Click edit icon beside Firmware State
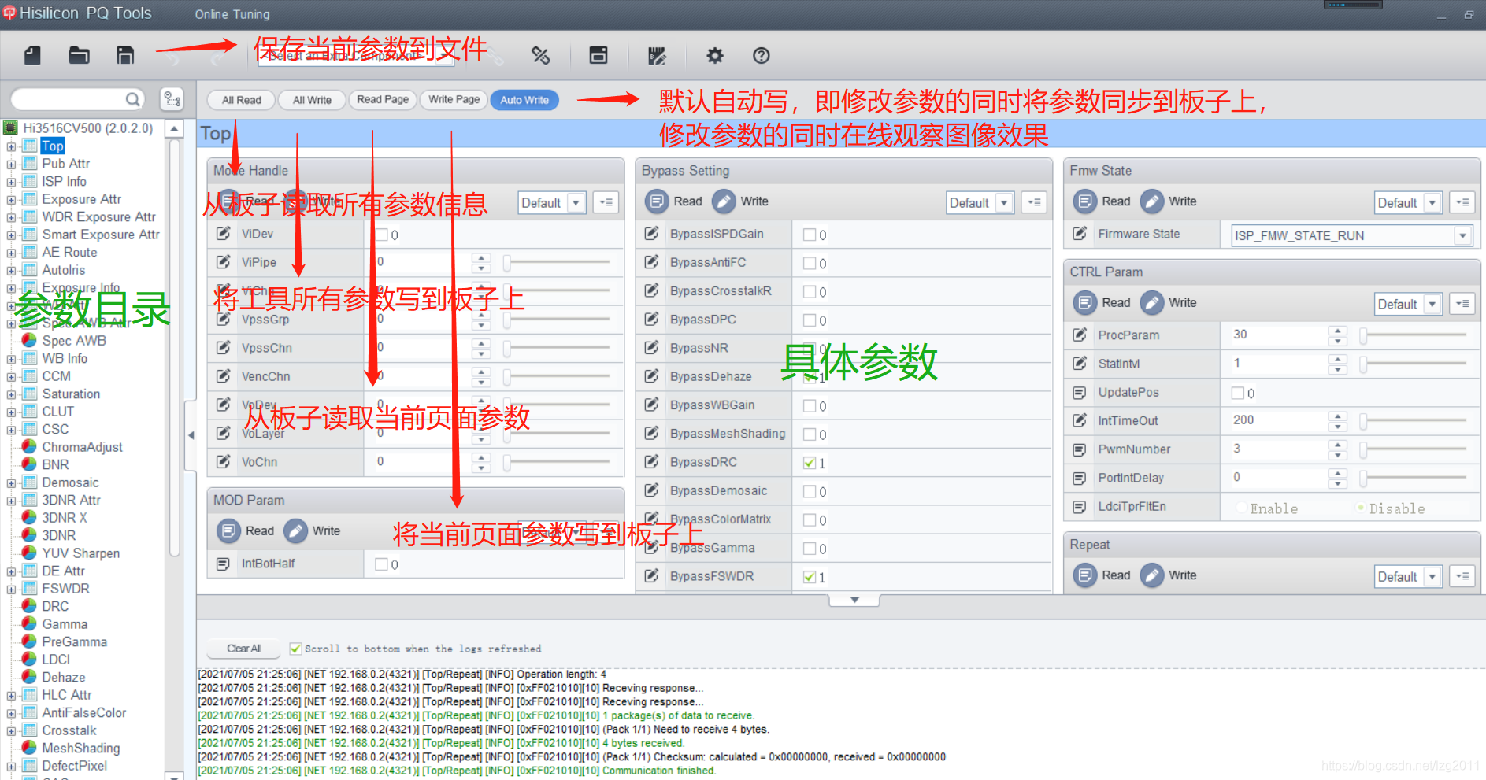The image size is (1486, 780). point(1080,234)
